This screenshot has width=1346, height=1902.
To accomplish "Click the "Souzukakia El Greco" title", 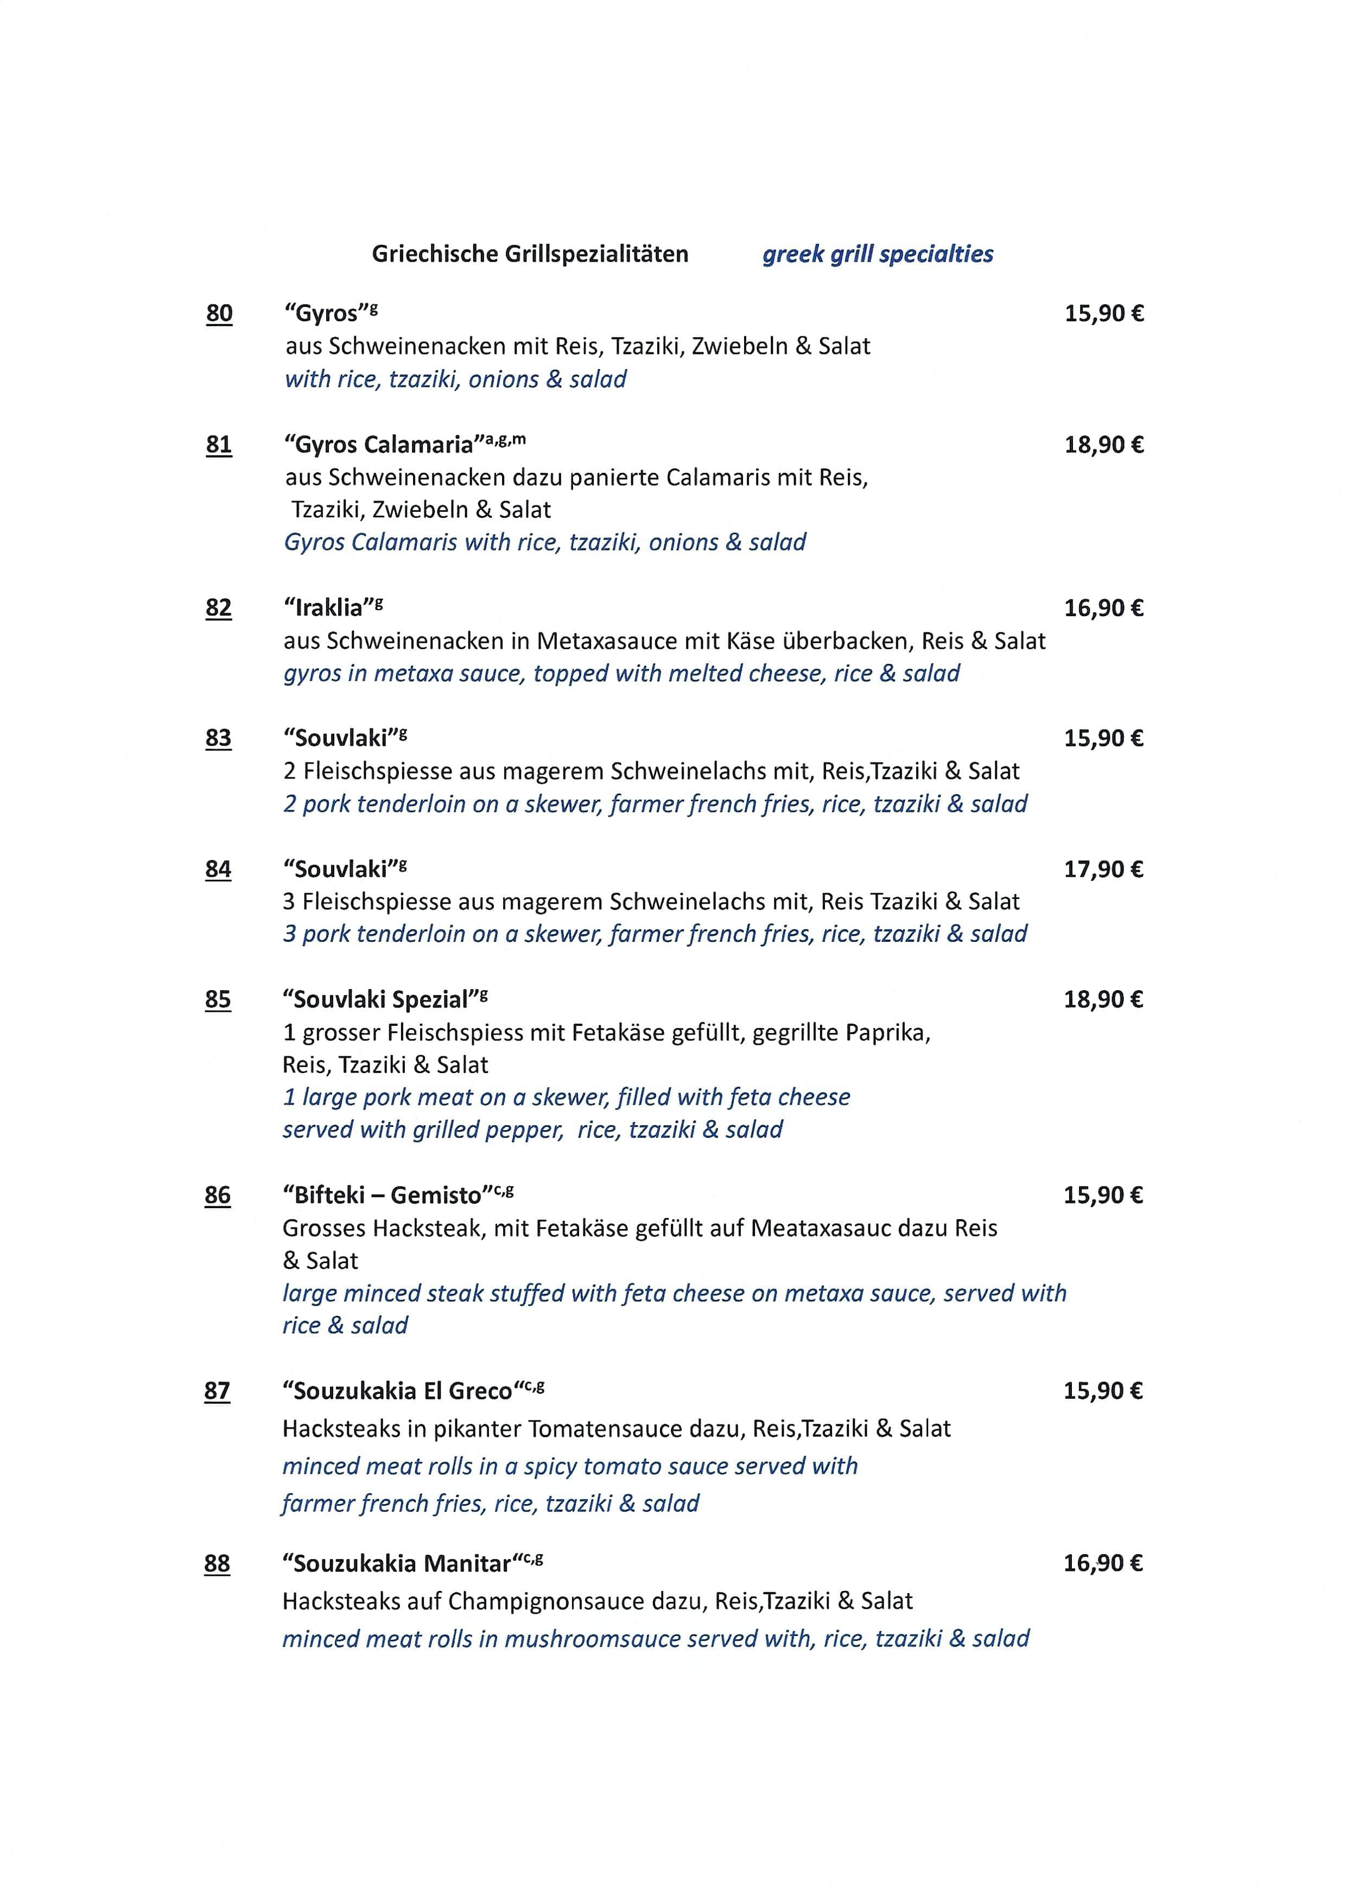I will pyautogui.click(x=414, y=1390).
